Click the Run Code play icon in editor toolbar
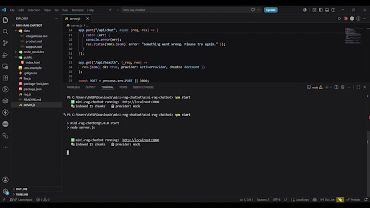This screenshot has width=370, height=208. pyautogui.click(x=340, y=18)
